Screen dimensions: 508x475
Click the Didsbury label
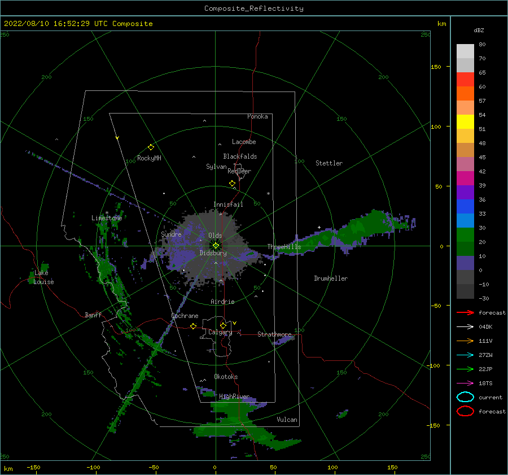coord(213,253)
